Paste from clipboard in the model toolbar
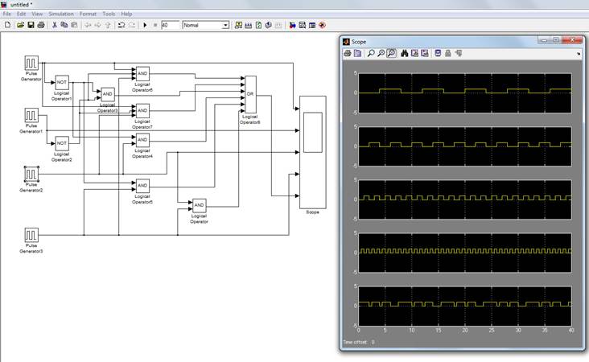This screenshot has width=589, height=362. tap(74, 25)
